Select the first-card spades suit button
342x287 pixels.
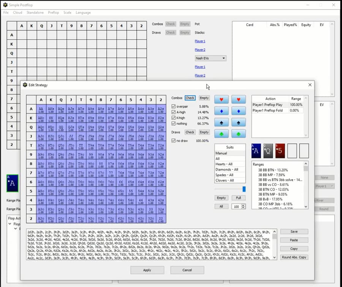(222, 123)
